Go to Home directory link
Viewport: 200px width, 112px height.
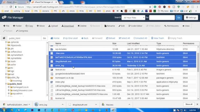(x=55, y=38)
